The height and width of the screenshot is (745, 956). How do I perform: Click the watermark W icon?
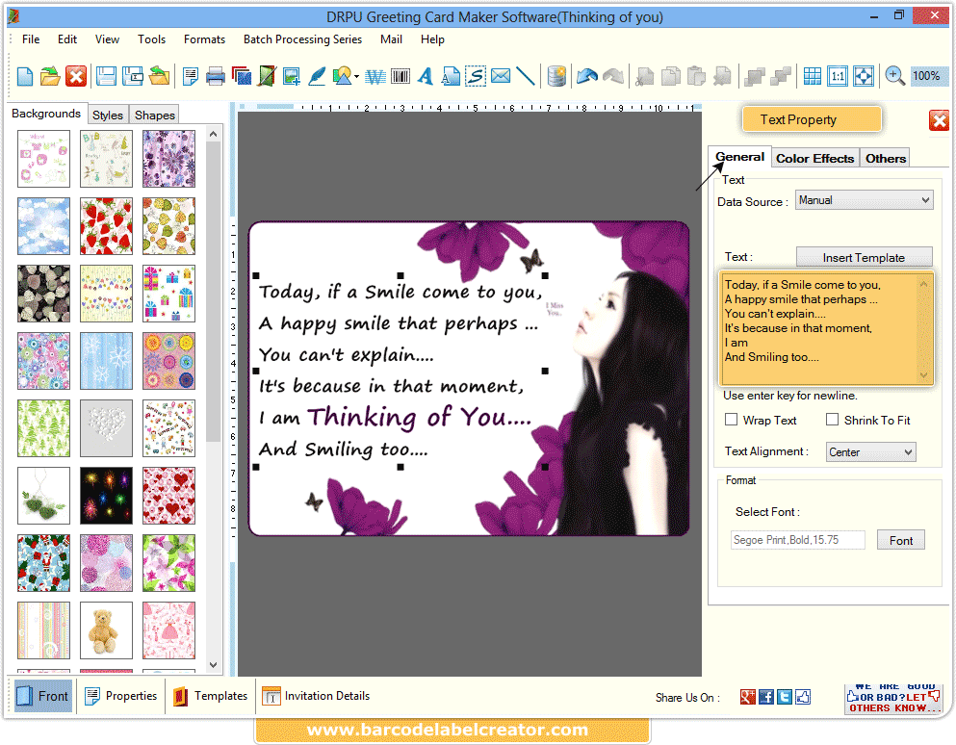375,75
